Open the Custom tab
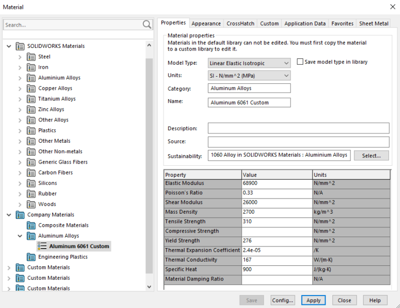Screen dimensions: 400x308 coord(269,23)
